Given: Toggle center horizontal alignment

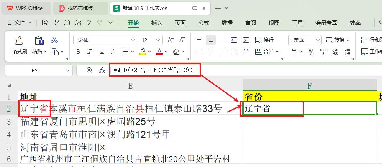Looking at the screenshot, I should [211, 52].
